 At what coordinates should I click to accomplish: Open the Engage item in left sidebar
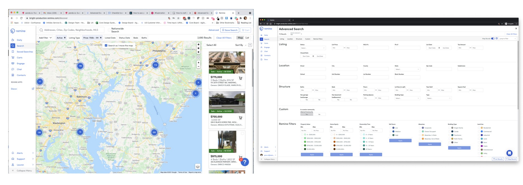[x=20, y=63]
